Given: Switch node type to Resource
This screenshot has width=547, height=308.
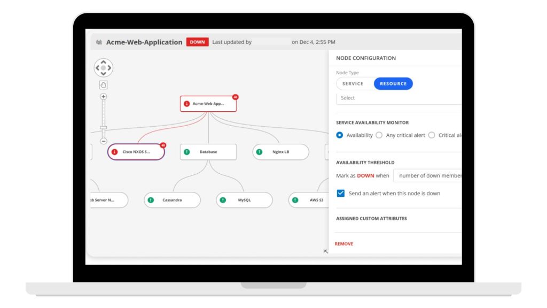Looking at the screenshot, I should point(393,84).
